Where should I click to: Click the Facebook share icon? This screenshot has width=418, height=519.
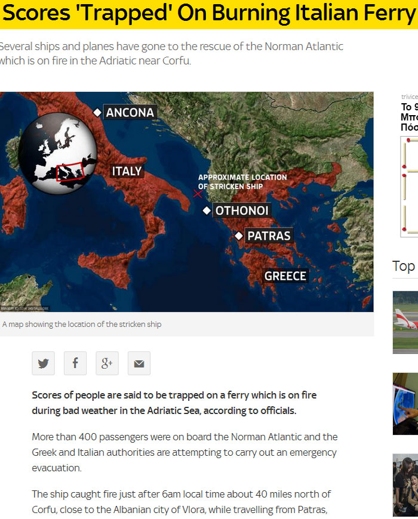click(x=75, y=363)
